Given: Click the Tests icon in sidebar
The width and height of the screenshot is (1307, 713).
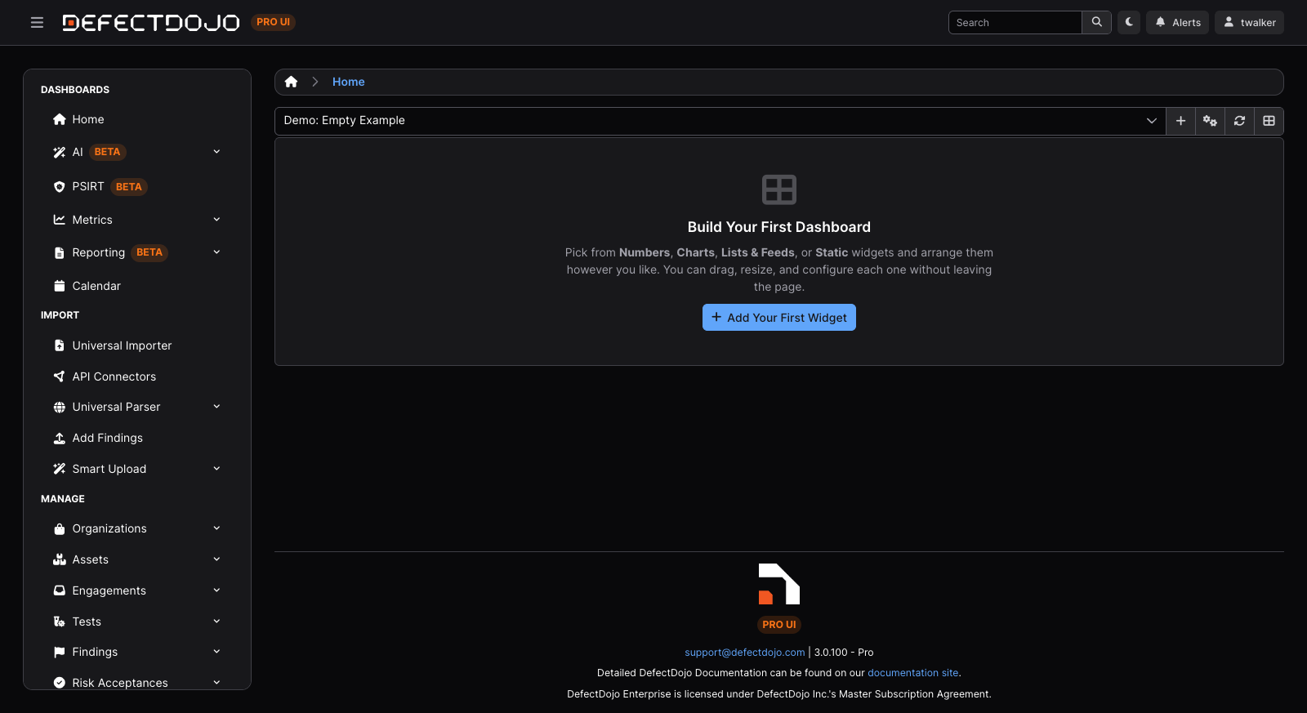Looking at the screenshot, I should click(59, 622).
